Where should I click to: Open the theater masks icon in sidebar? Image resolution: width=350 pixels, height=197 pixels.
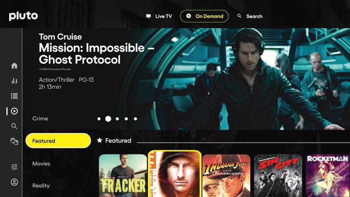(14, 141)
